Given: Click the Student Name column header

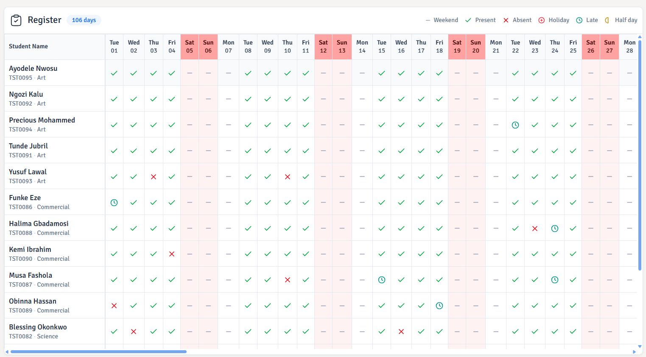Looking at the screenshot, I should pyautogui.click(x=55, y=47).
